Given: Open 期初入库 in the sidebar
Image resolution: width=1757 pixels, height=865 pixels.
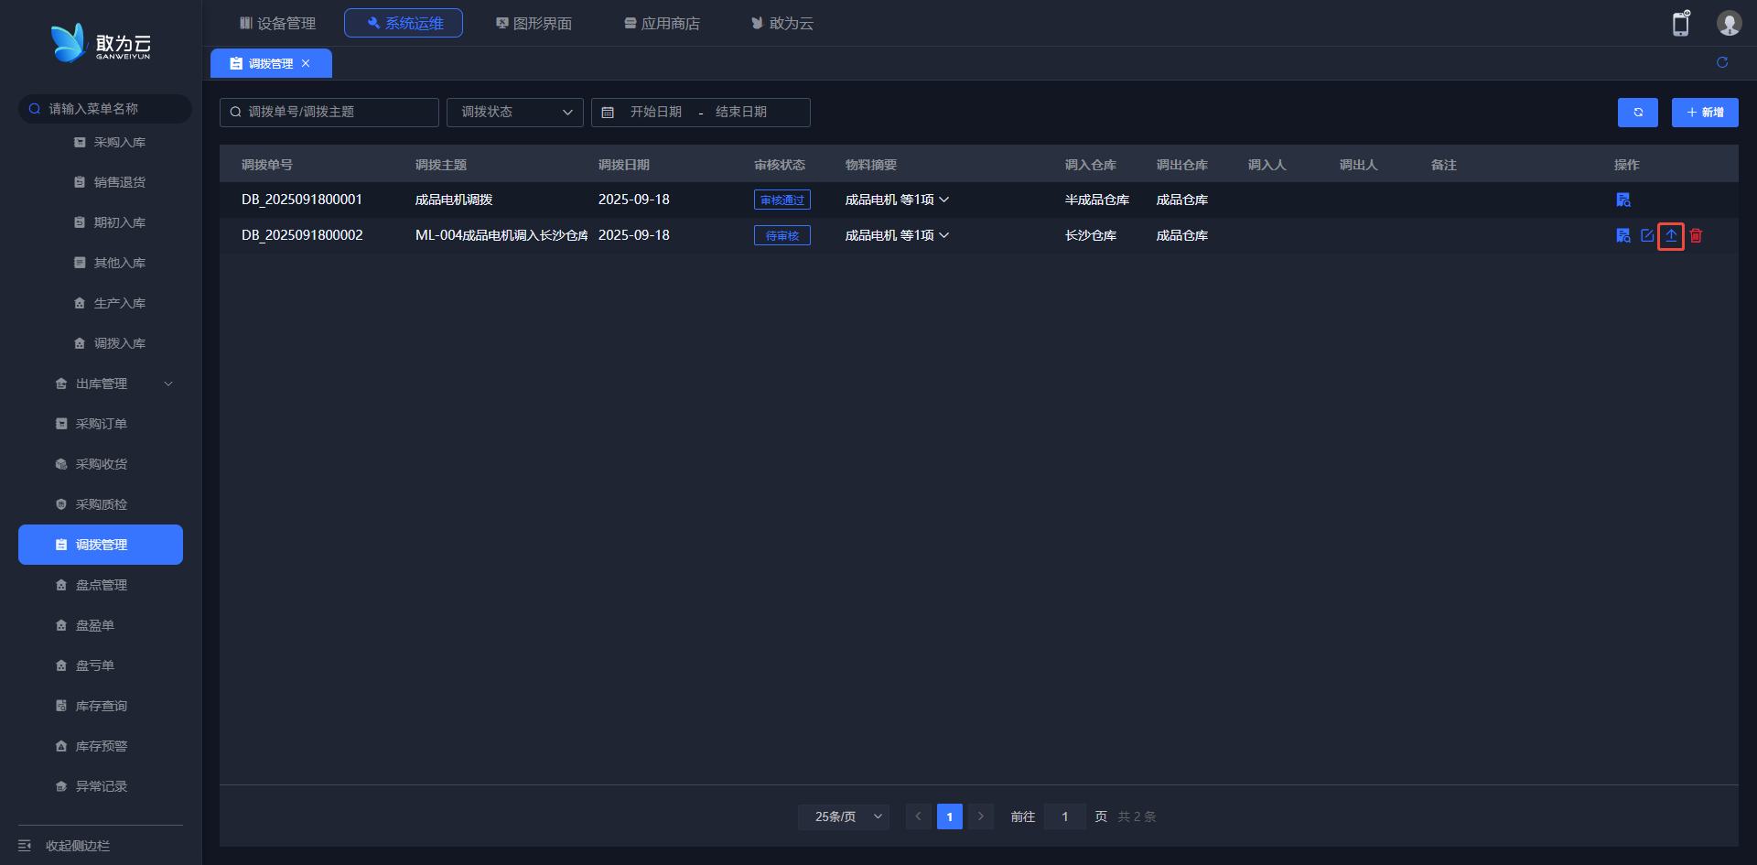Looking at the screenshot, I should [x=110, y=223].
